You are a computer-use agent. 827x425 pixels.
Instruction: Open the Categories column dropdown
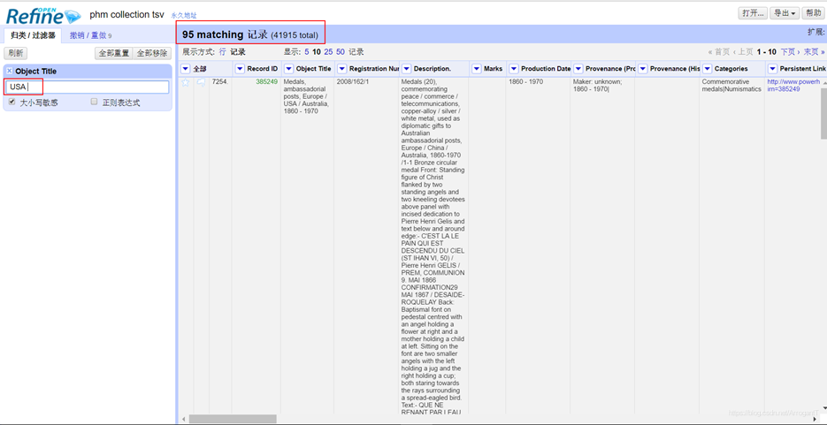(708, 68)
